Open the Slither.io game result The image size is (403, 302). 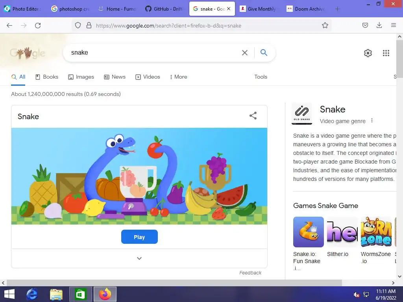(x=342, y=237)
